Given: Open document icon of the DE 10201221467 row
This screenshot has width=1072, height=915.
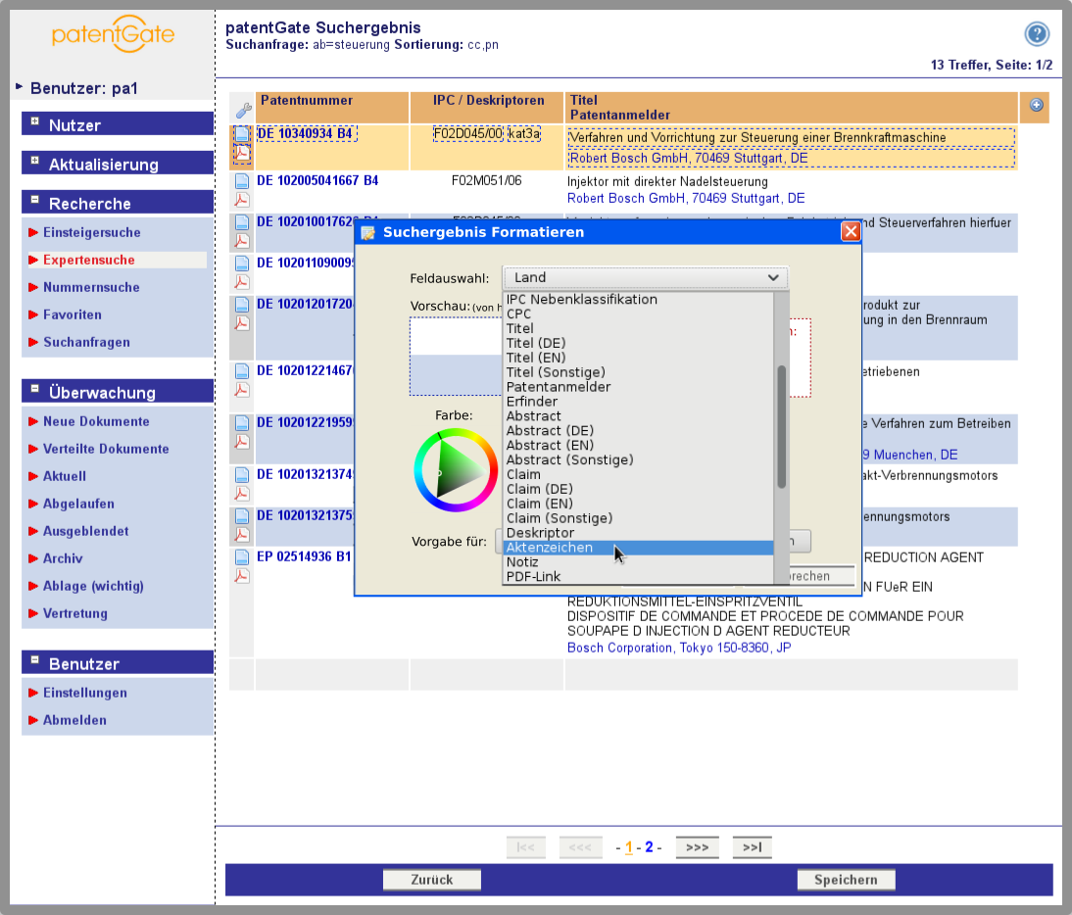Looking at the screenshot, I should pos(242,371).
